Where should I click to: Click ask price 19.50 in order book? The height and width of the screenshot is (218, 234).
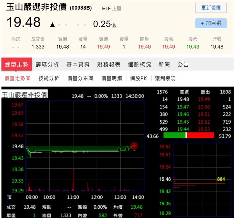pos(204,107)
